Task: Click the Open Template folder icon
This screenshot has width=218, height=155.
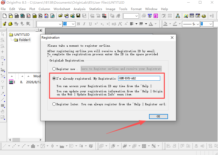Action: 66,16
